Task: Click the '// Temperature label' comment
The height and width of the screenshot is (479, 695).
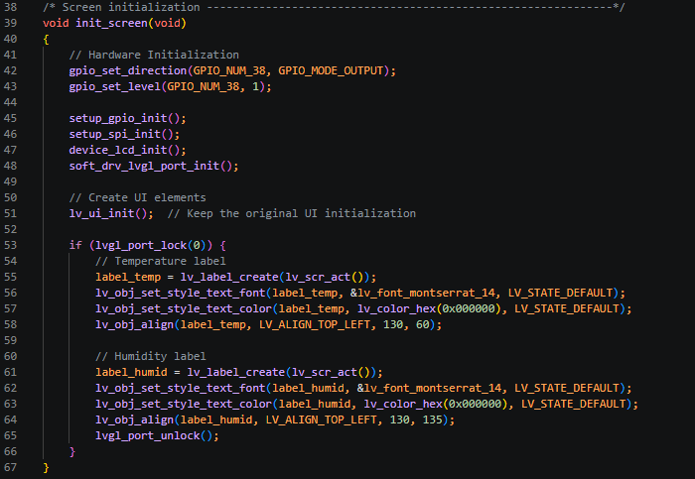Action: 161,261
